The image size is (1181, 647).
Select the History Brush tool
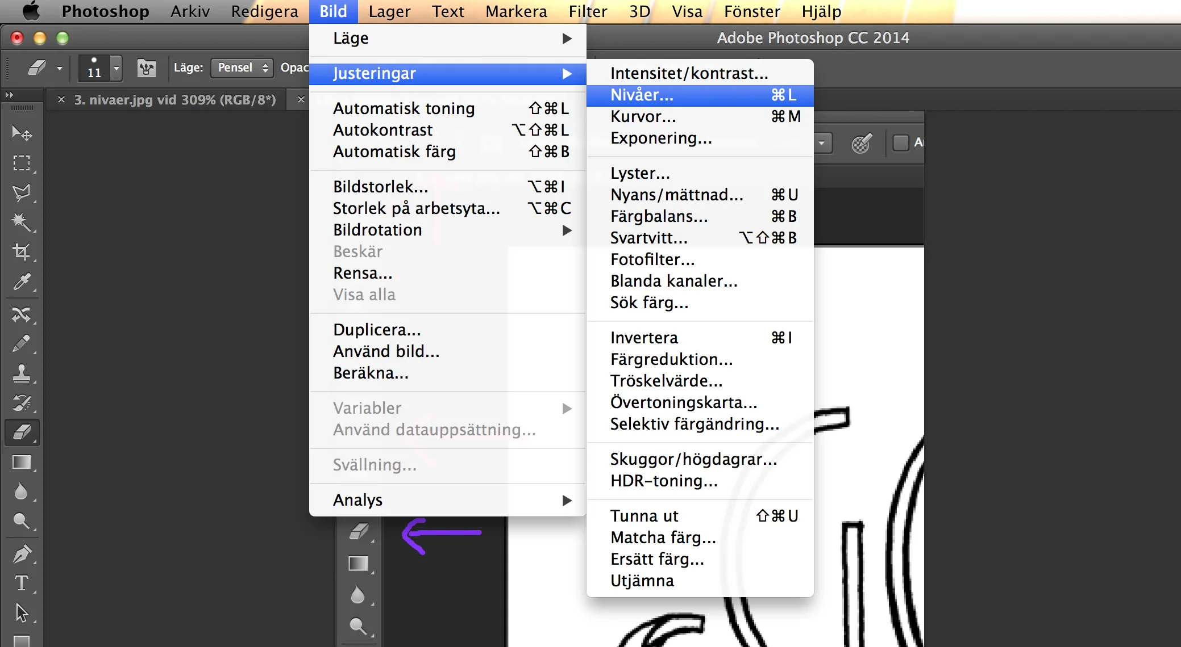(x=22, y=402)
